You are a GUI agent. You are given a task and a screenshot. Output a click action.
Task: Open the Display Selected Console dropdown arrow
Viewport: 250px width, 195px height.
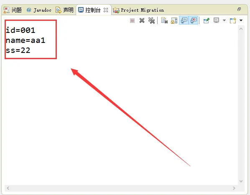224,20
